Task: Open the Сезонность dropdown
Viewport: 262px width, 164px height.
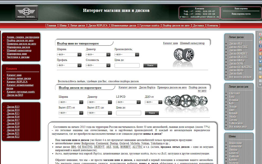Action: (x=98, y=65)
